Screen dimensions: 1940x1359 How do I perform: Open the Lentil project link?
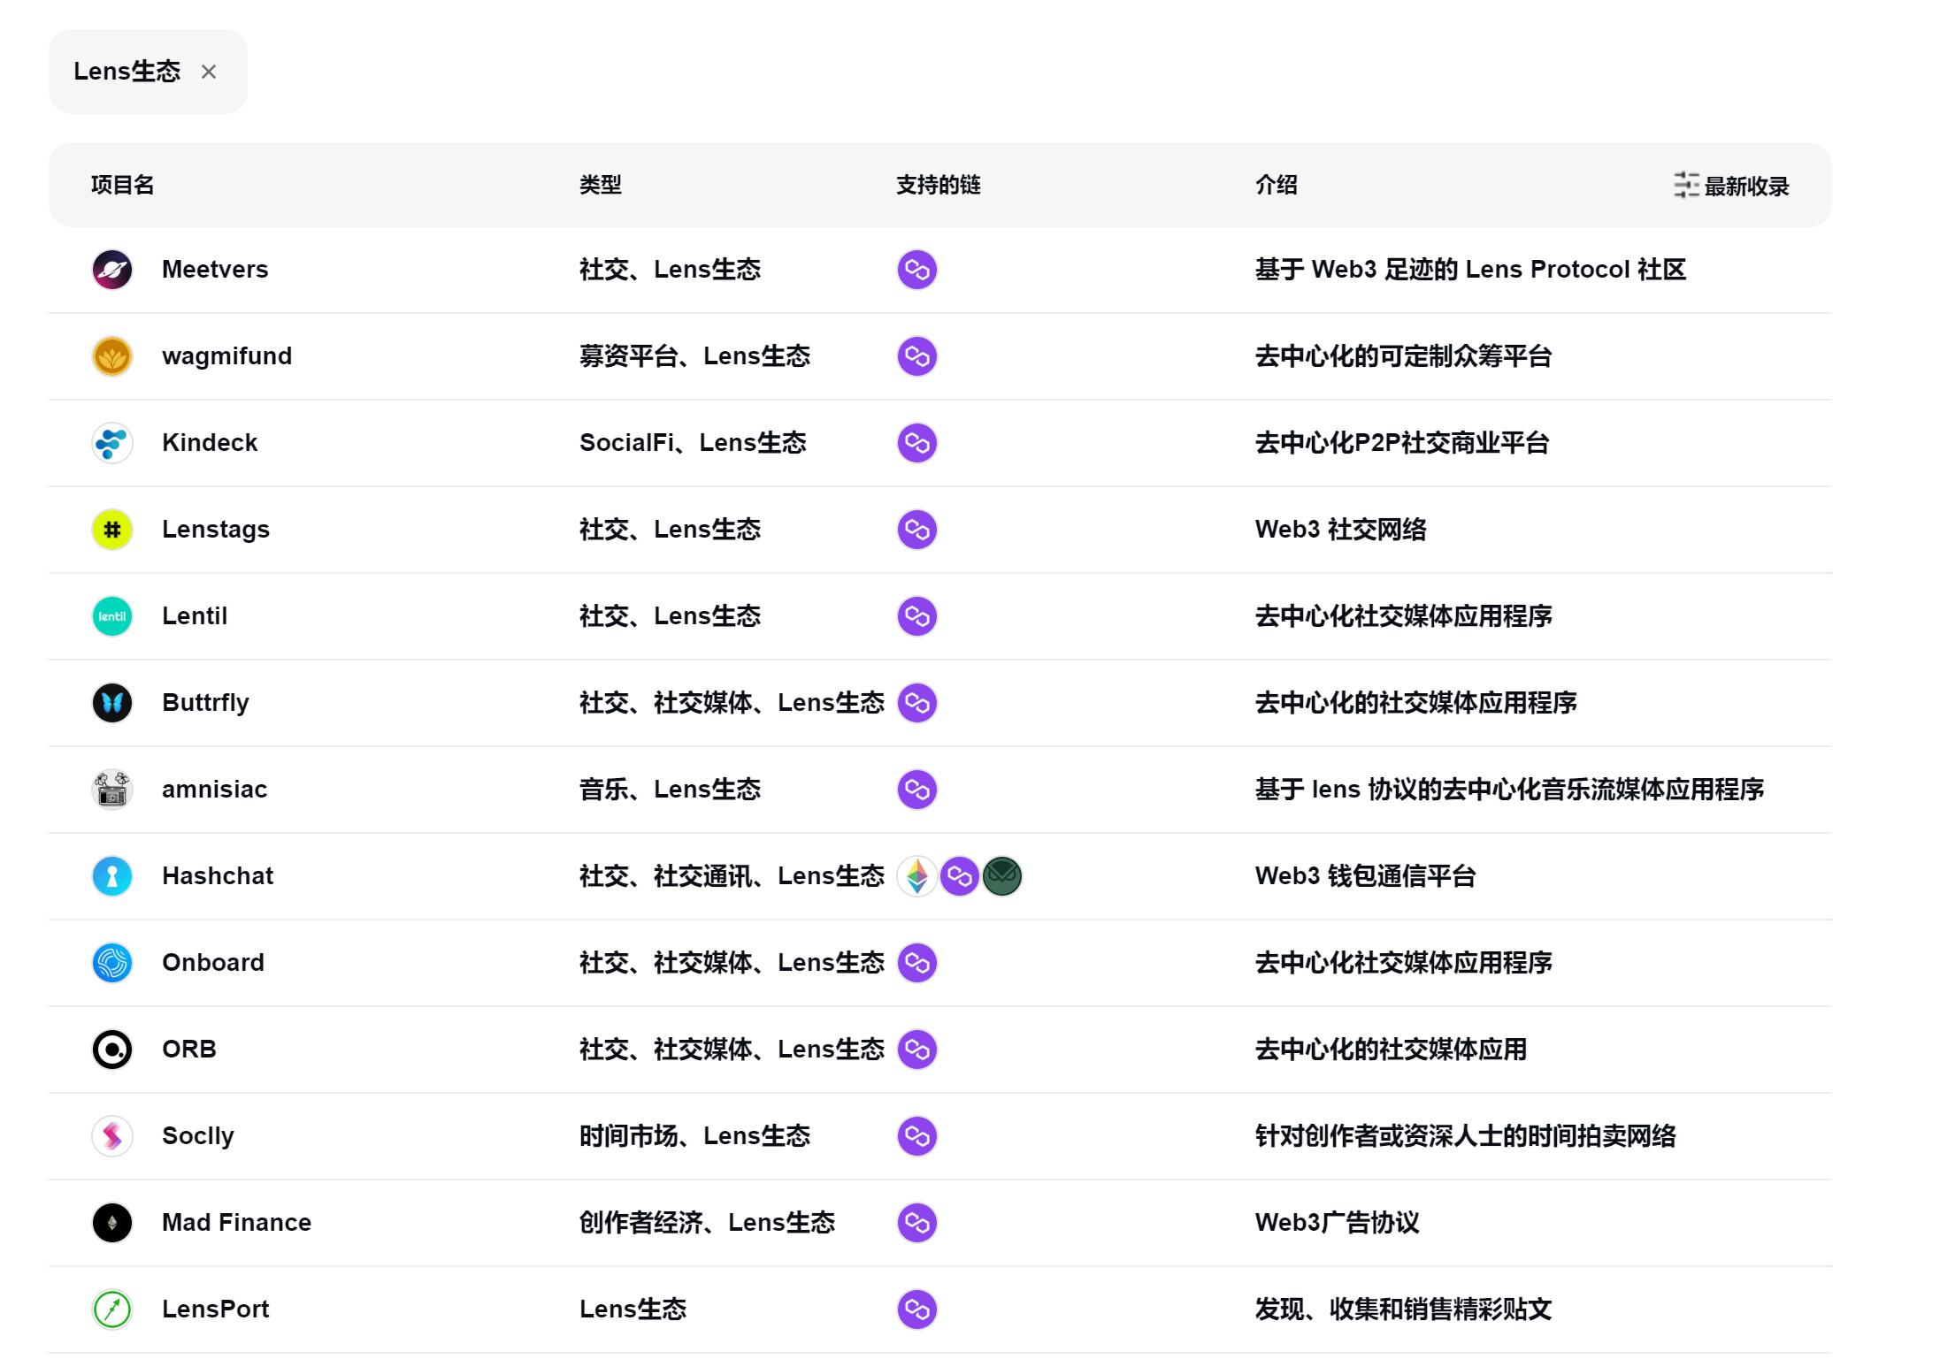click(x=195, y=616)
